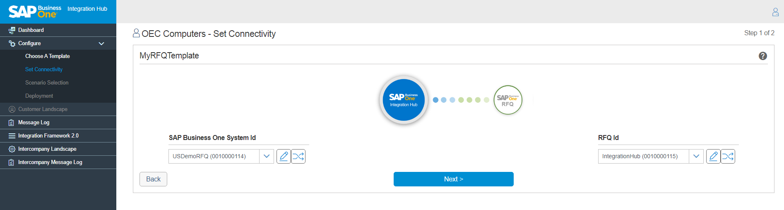Open the help question mark icon
The width and height of the screenshot is (784, 210).
(x=762, y=56)
